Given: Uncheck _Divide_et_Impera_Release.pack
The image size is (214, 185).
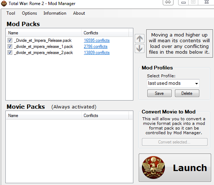Looking at the screenshot, I should point(10,40).
